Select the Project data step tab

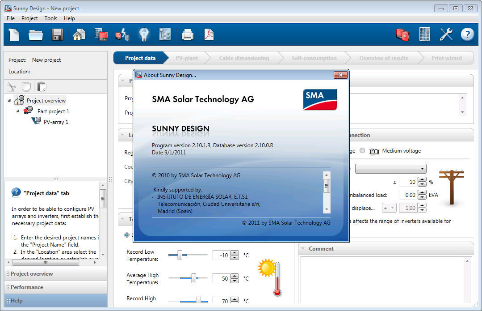tap(140, 58)
